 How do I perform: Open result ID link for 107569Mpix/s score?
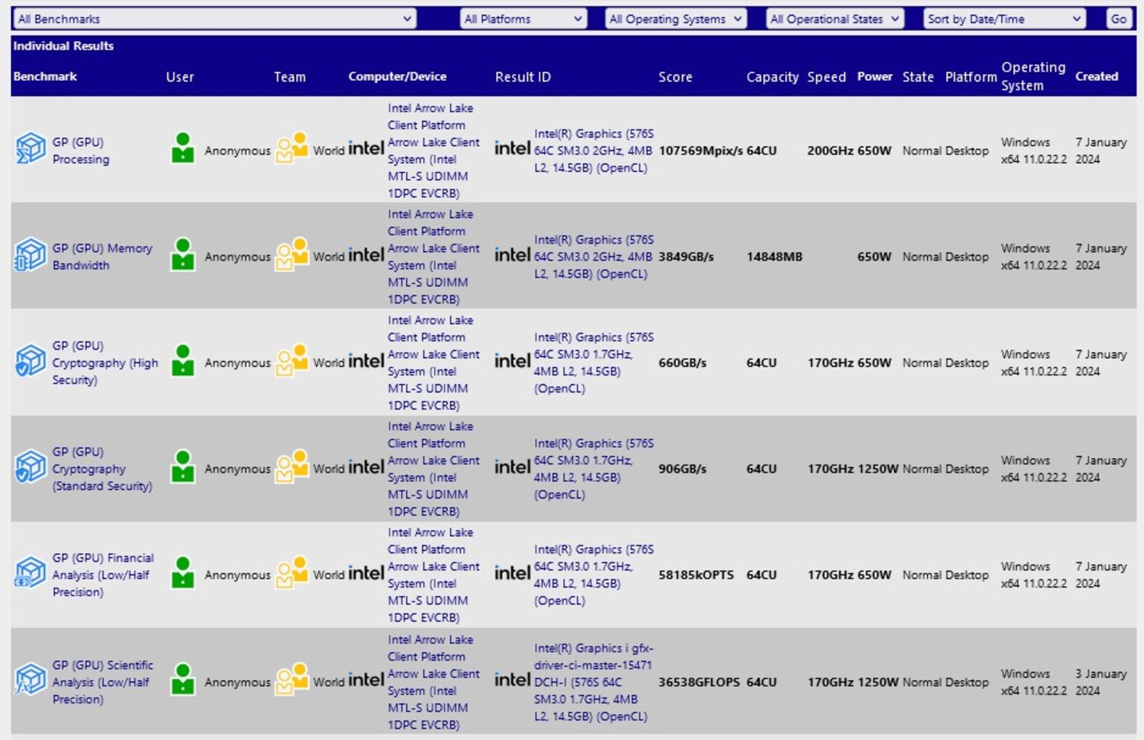(593, 151)
